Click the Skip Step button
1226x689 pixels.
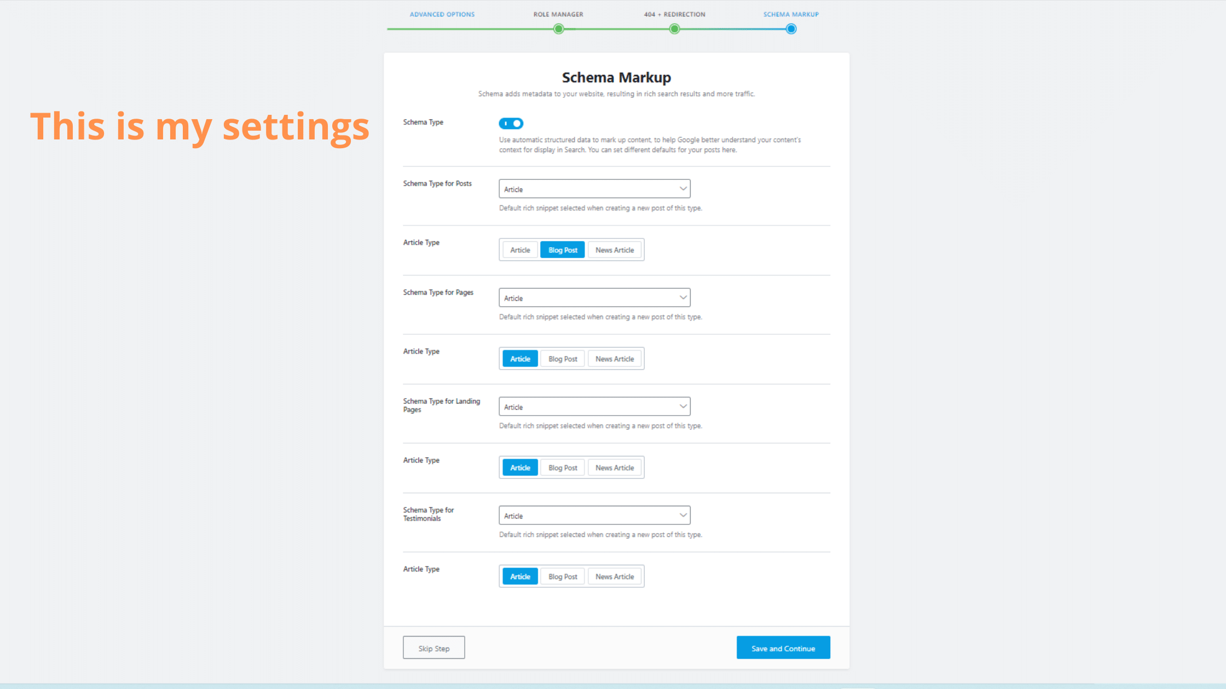pos(434,648)
